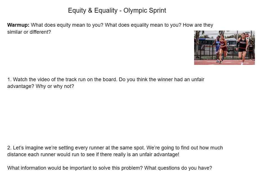258x191 pixels.
Task: Click the number "2." starting question two
Action: coord(10,148)
